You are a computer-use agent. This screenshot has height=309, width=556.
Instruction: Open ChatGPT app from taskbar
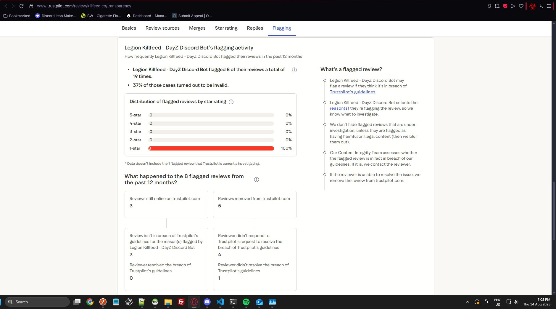click(129, 302)
